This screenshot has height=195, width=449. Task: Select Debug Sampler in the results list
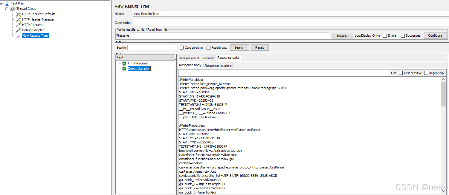(139, 69)
